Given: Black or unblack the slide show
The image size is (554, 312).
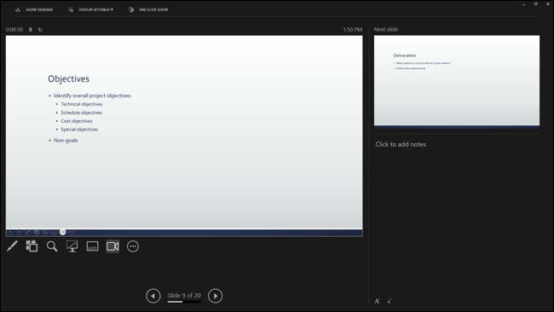Looking at the screenshot, I should tap(72, 246).
